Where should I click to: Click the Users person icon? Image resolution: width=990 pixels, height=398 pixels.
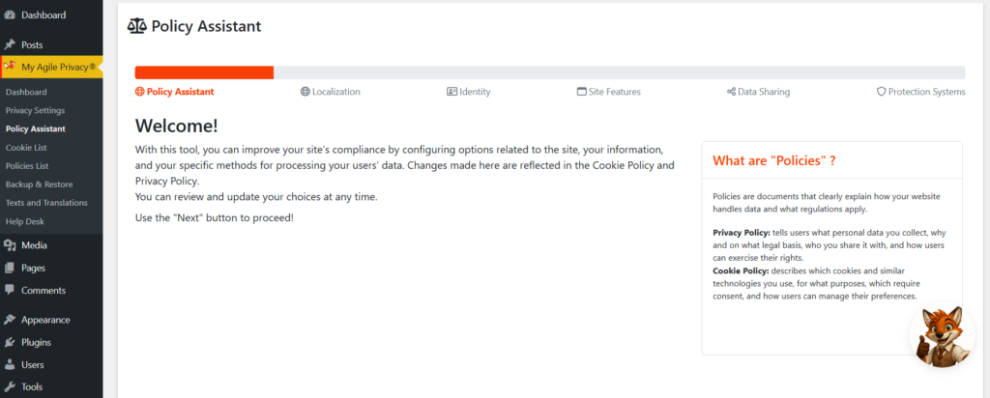10,365
